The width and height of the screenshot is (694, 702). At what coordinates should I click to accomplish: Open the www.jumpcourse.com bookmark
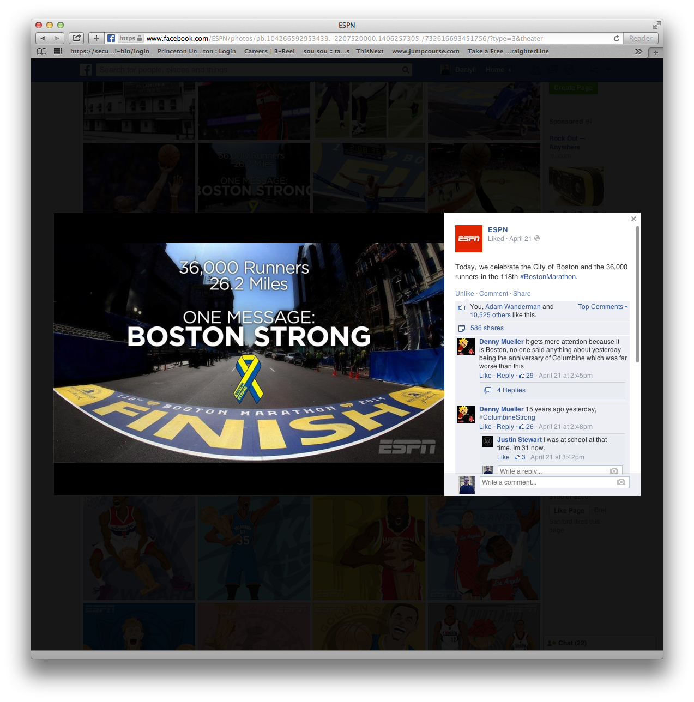click(426, 51)
